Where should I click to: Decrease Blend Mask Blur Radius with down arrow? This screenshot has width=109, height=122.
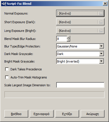pyautogui.click(x=68, y=40)
